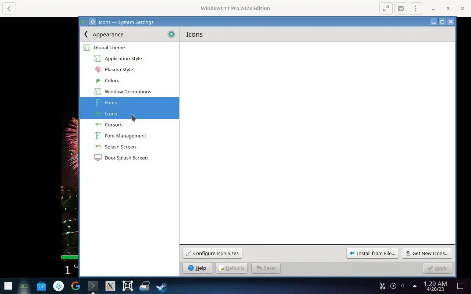
Task: Click the volume tray icon
Action: click(x=403, y=286)
